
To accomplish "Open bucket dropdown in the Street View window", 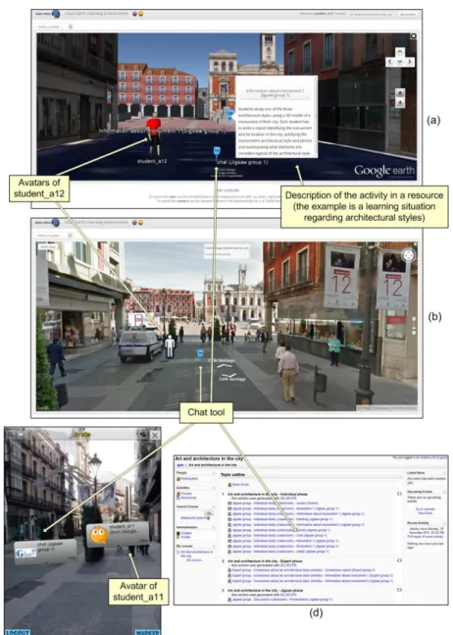I will pyautogui.click(x=54, y=236).
